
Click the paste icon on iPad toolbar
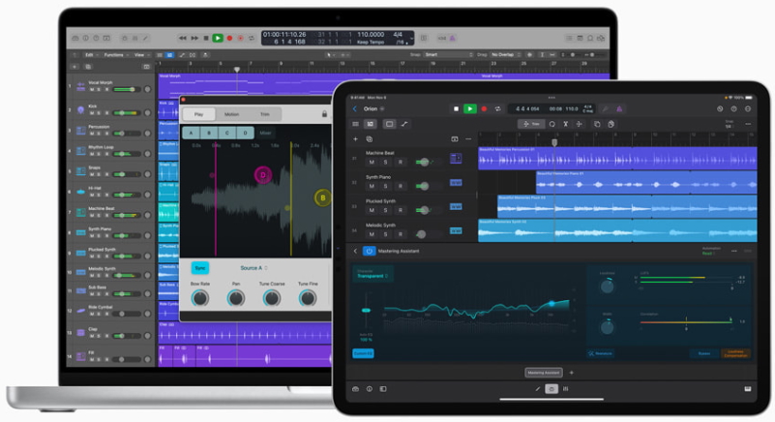[x=611, y=124]
